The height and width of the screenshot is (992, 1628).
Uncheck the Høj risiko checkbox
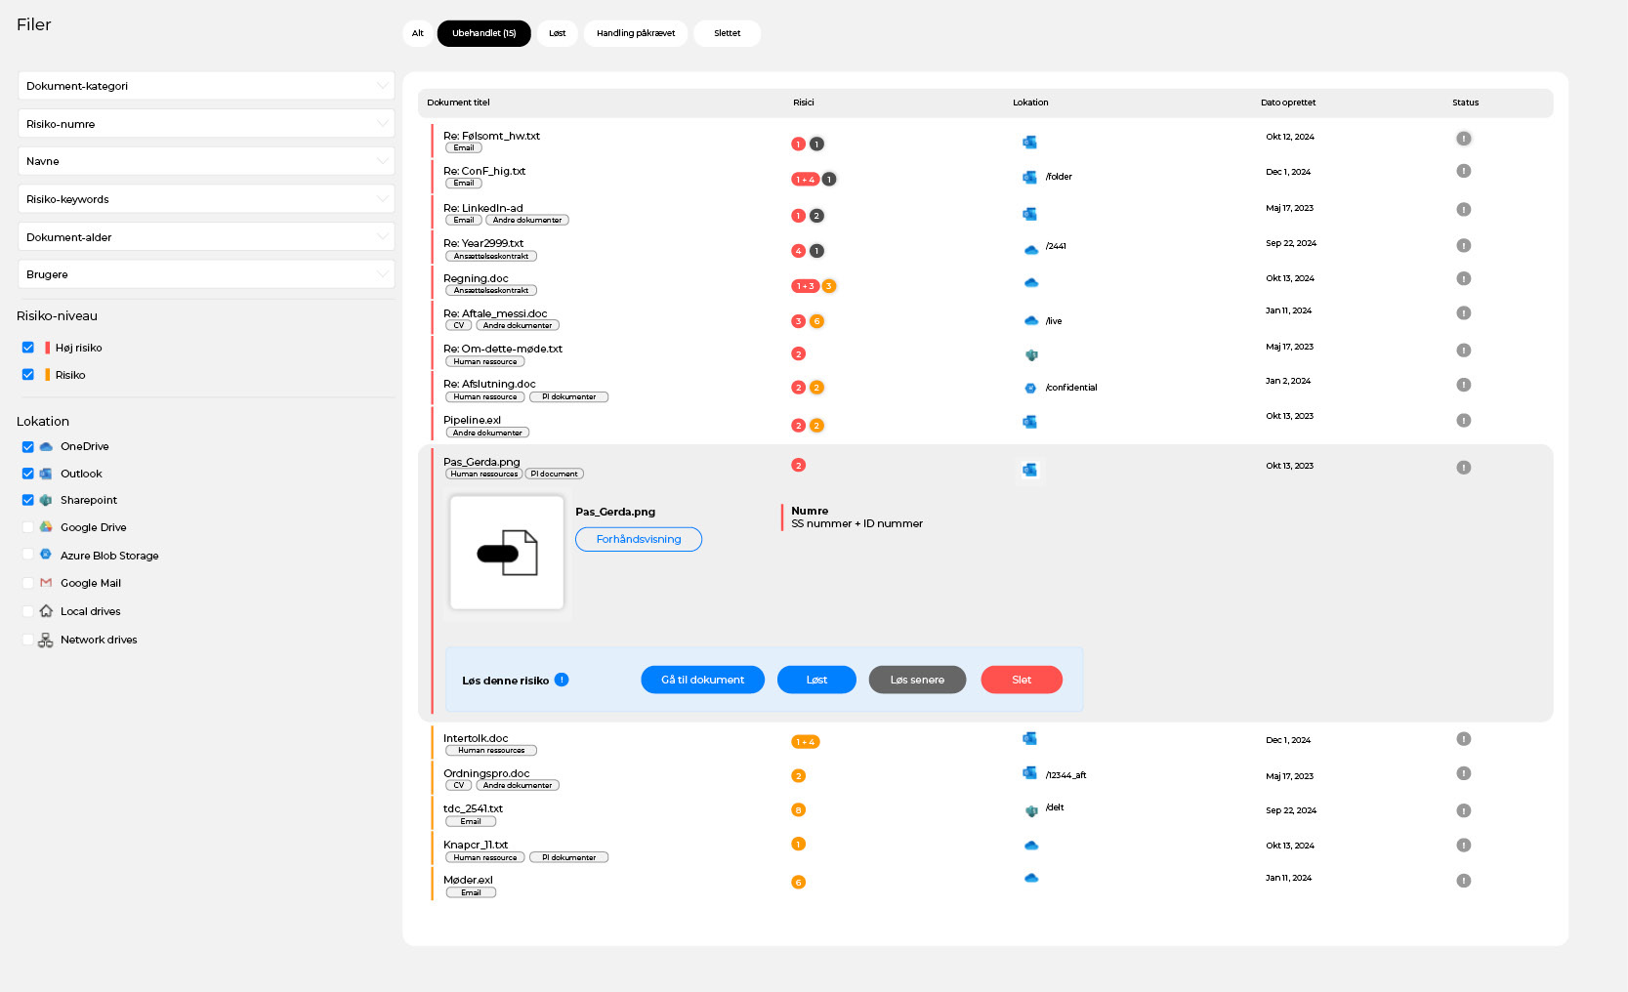pyautogui.click(x=28, y=348)
